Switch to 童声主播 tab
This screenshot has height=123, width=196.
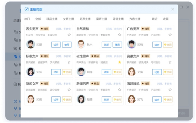pyautogui.click(x=102, y=19)
